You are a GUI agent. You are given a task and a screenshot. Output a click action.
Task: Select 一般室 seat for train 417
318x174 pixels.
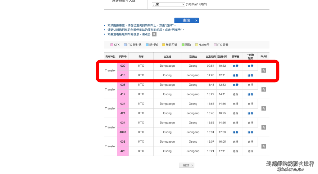(x=250, y=94)
